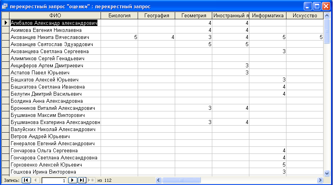Viewport: 333px width, 185px height.
Task: Click row selector for Гошкова Ирина Викторовна
Action: tap(6, 172)
